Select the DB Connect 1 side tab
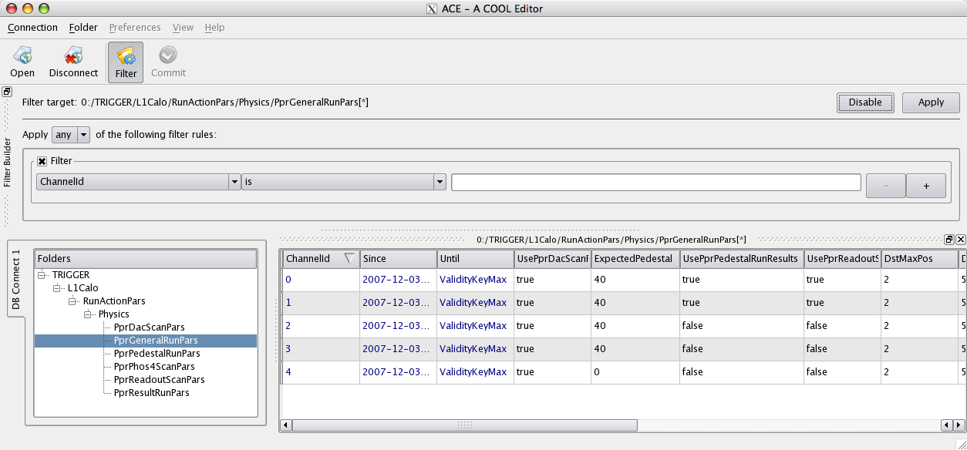 pos(16,280)
